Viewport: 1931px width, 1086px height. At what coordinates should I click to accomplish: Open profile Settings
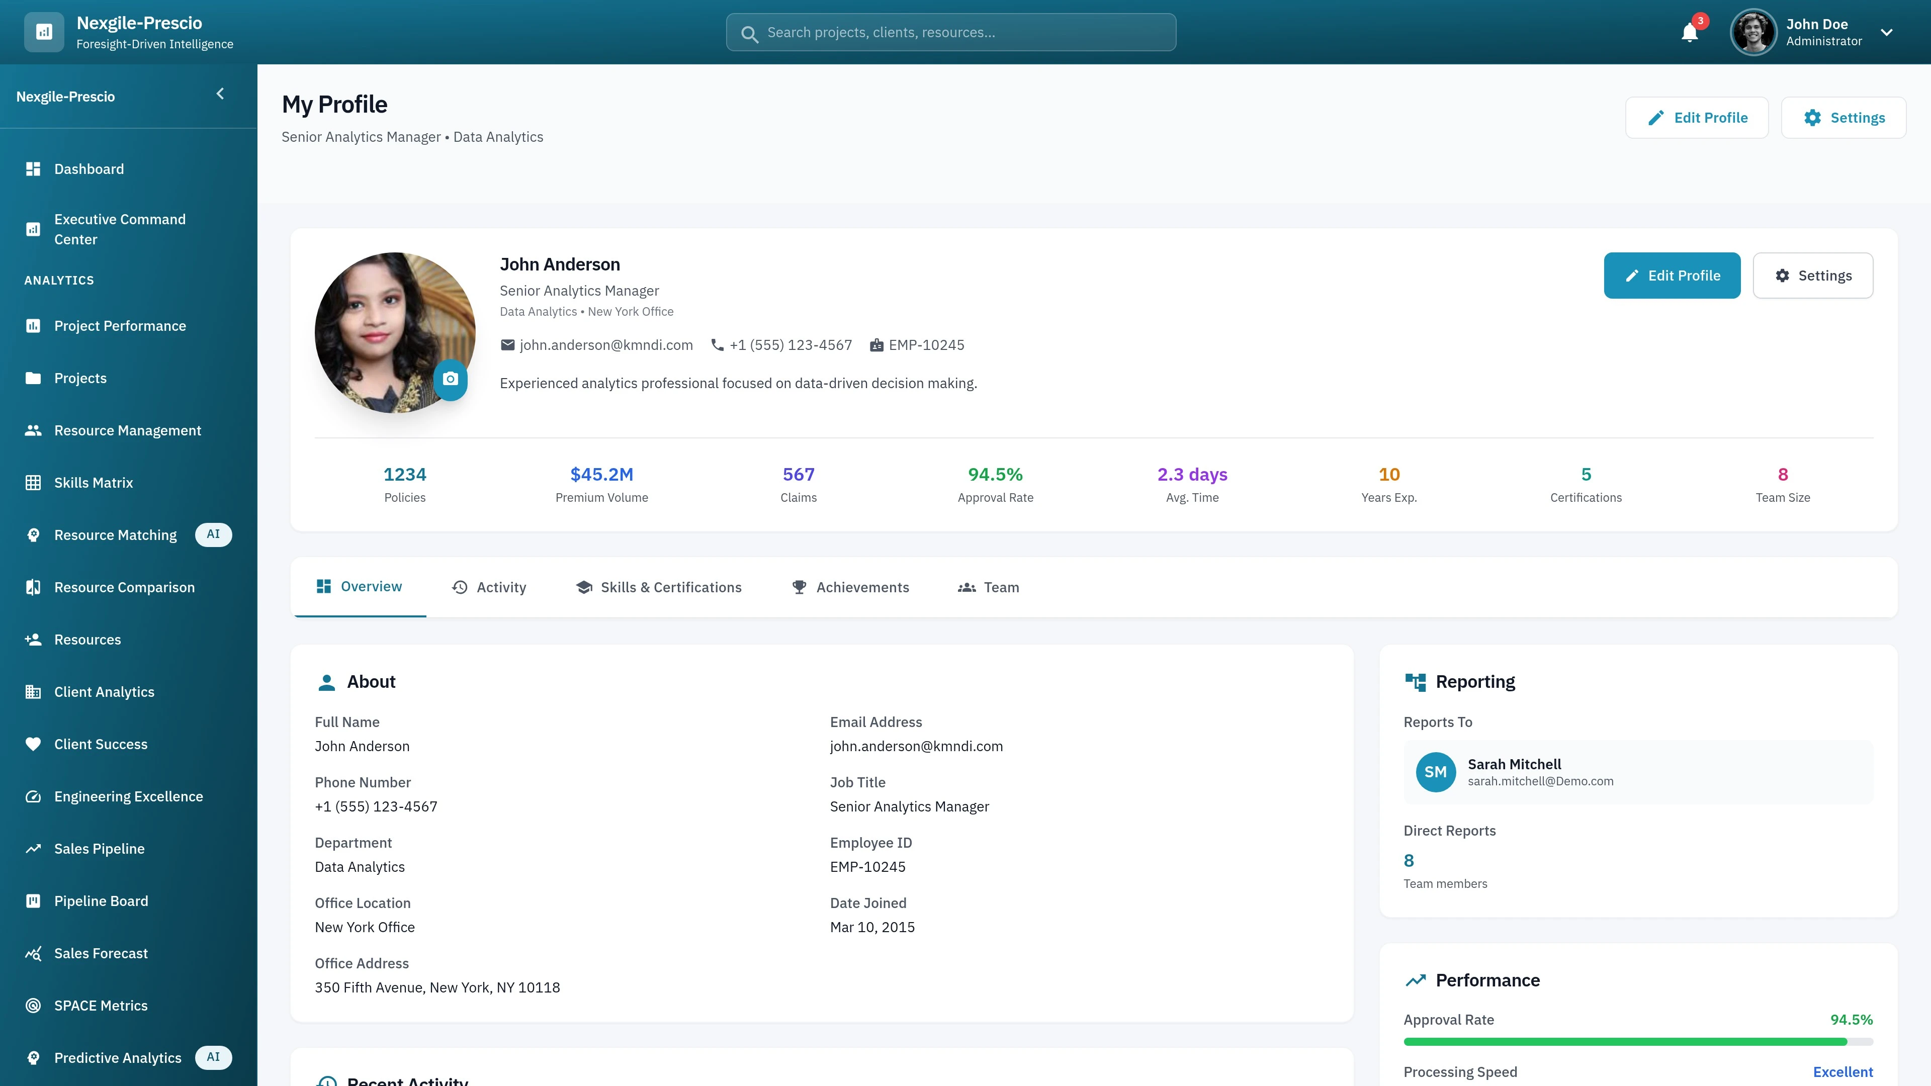[1813, 275]
